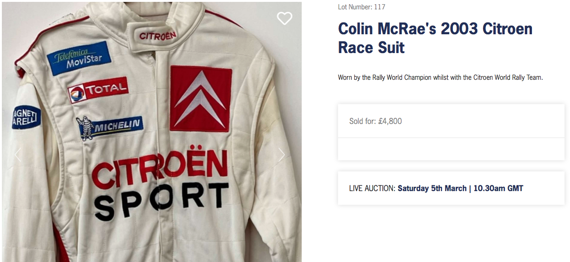570x262 pixels.
Task: Click the empty row below the sold price
Action: click(x=451, y=149)
